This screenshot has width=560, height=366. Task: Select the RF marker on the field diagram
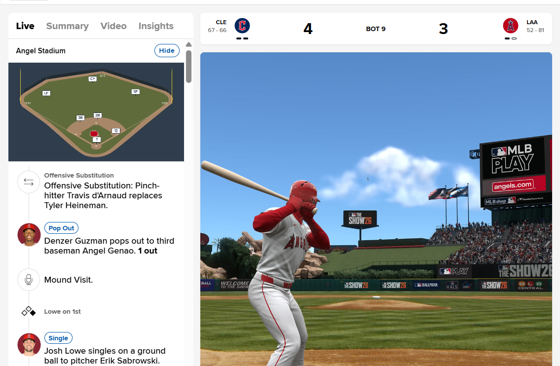[x=135, y=92]
